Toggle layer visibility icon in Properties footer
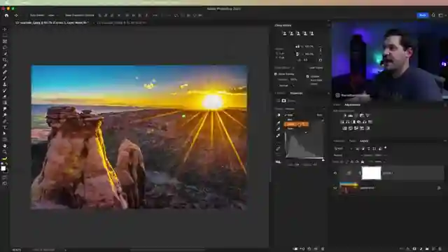Viewport: 448px width, 252px height. [x=316, y=249]
